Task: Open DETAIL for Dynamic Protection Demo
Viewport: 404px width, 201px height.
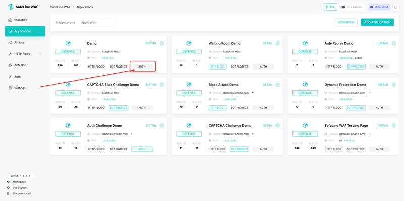Action: pyautogui.click(x=383, y=85)
